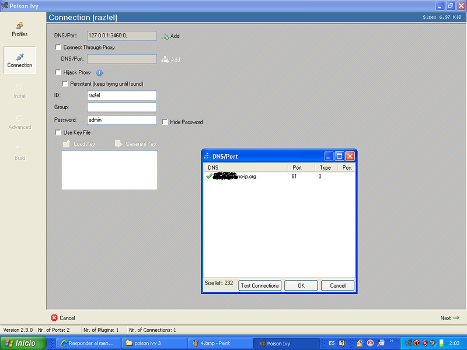
Task: Click the Nr. of Ports: 2 status
Action: coord(54,330)
